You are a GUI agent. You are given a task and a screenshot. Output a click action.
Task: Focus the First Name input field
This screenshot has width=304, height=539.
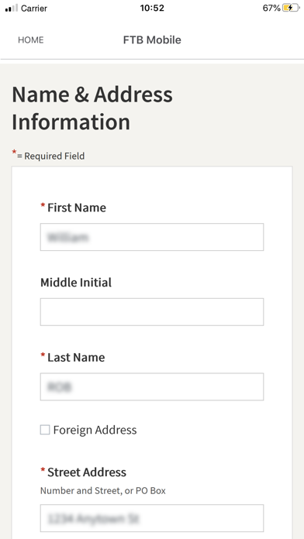click(152, 237)
